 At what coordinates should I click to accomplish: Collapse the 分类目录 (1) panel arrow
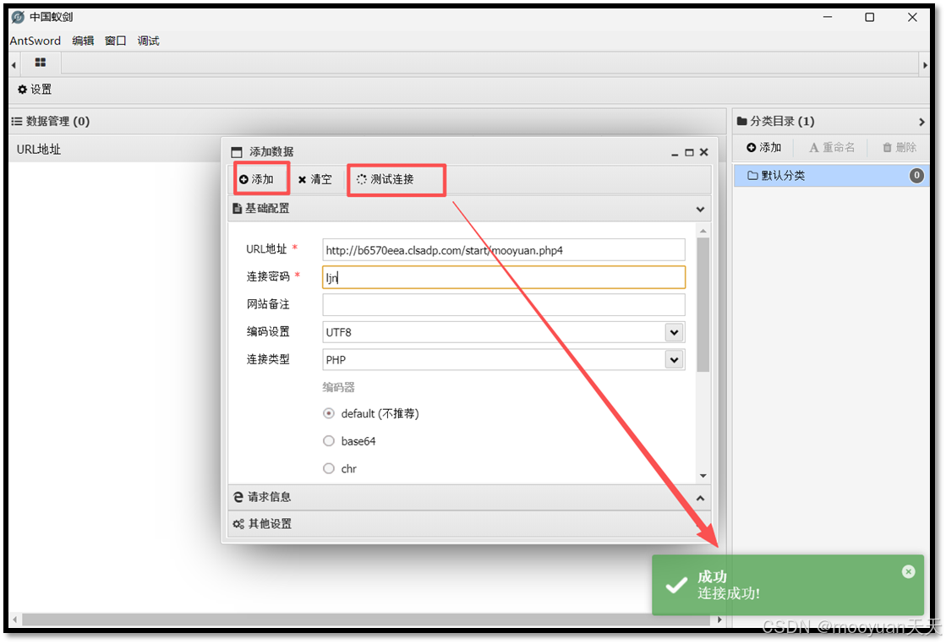[921, 122]
